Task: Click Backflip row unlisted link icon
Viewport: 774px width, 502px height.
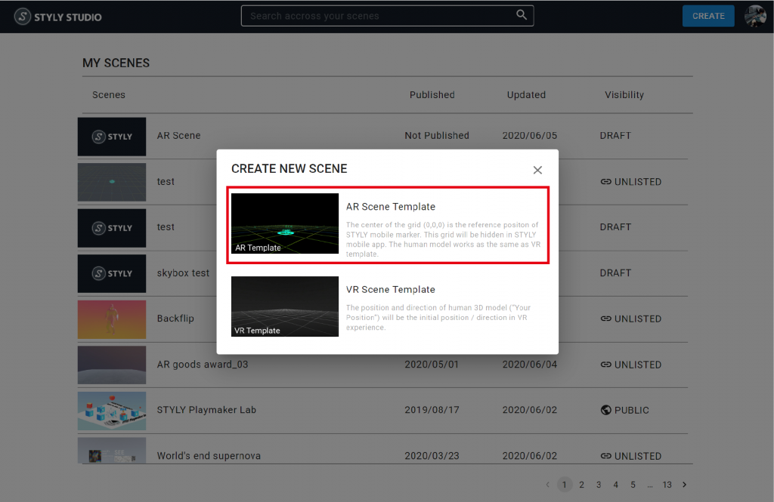Action: tap(605, 319)
